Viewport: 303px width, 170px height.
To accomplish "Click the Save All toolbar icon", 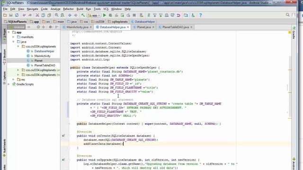I will pyautogui.click(x=11, y=15).
